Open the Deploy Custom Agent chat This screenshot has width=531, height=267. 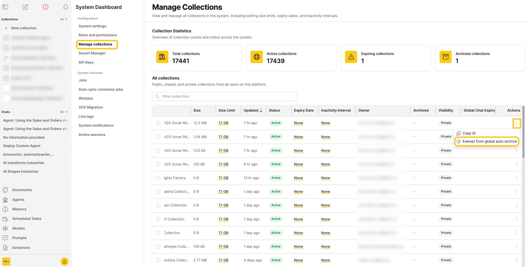point(22,146)
